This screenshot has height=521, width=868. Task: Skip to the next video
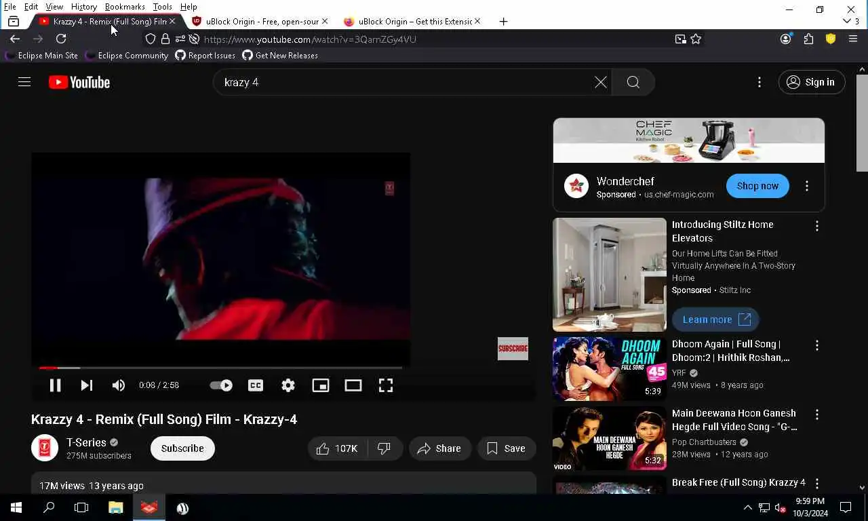(86, 385)
